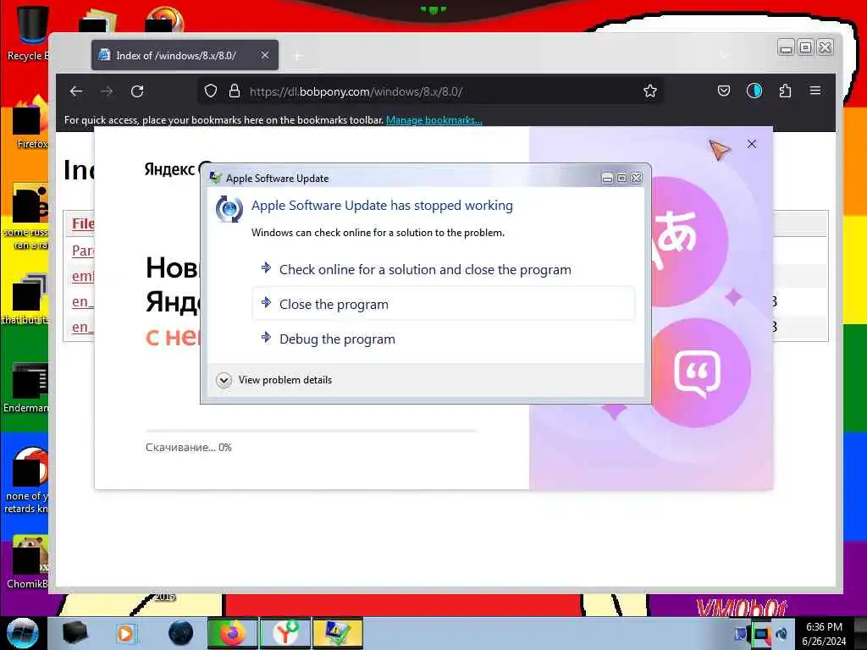Screen dimensions: 867x650
Task: Open the Firefox extensions puzzle icon
Action: (x=785, y=91)
